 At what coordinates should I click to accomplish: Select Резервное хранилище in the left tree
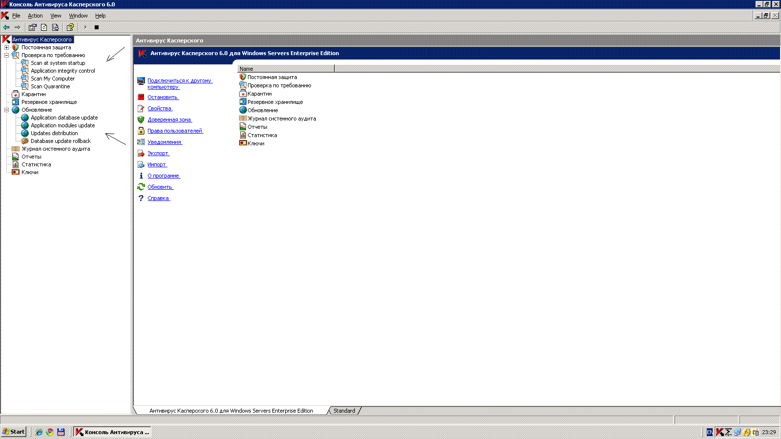click(x=49, y=102)
